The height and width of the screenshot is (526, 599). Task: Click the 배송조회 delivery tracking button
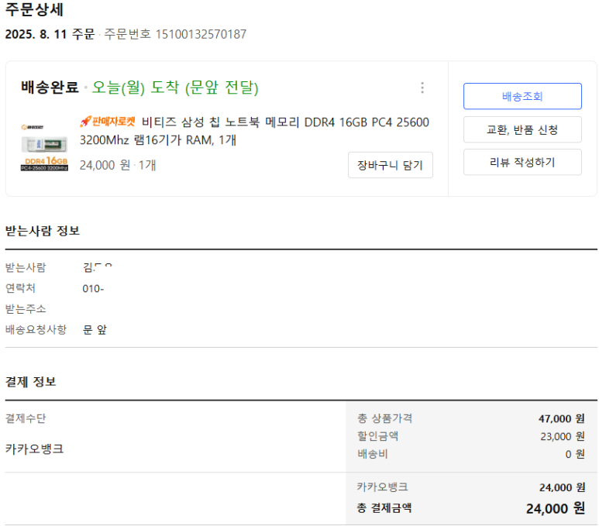pyautogui.click(x=522, y=96)
